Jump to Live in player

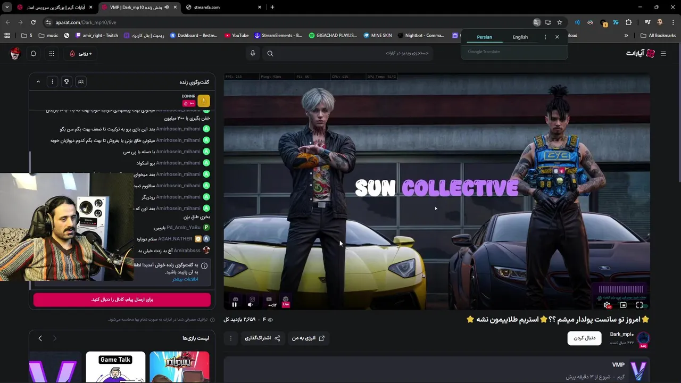coord(286,305)
